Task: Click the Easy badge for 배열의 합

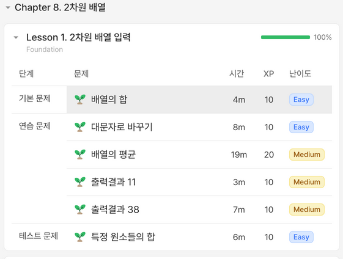Action: pos(301,100)
